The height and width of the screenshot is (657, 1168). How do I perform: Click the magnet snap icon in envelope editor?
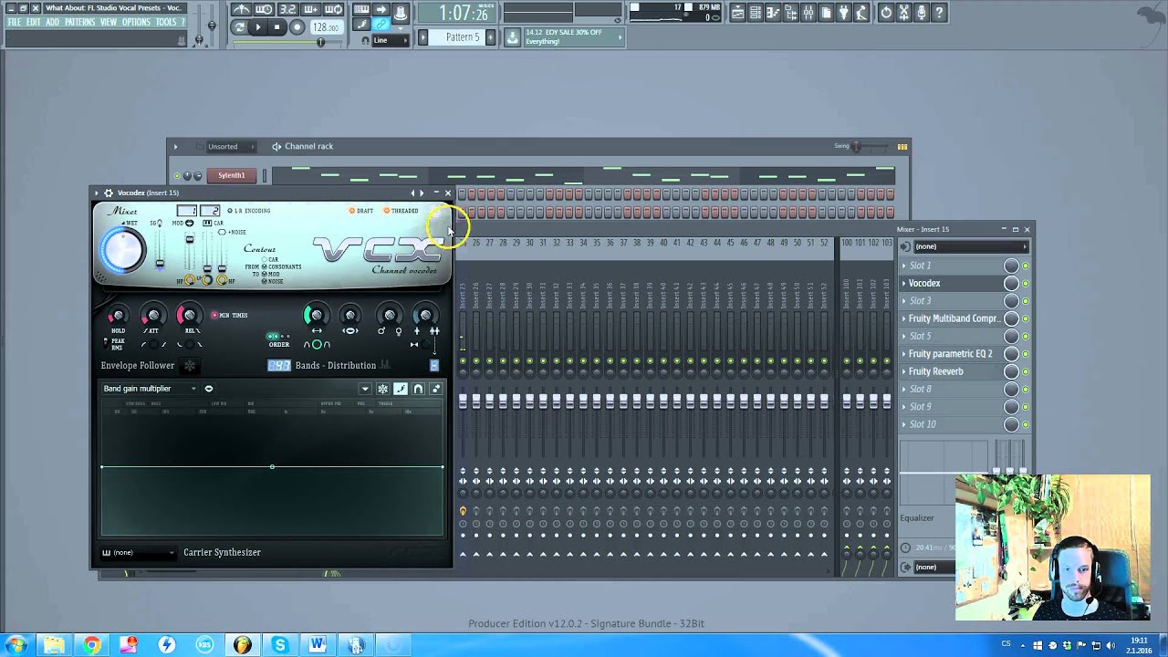(418, 389)
